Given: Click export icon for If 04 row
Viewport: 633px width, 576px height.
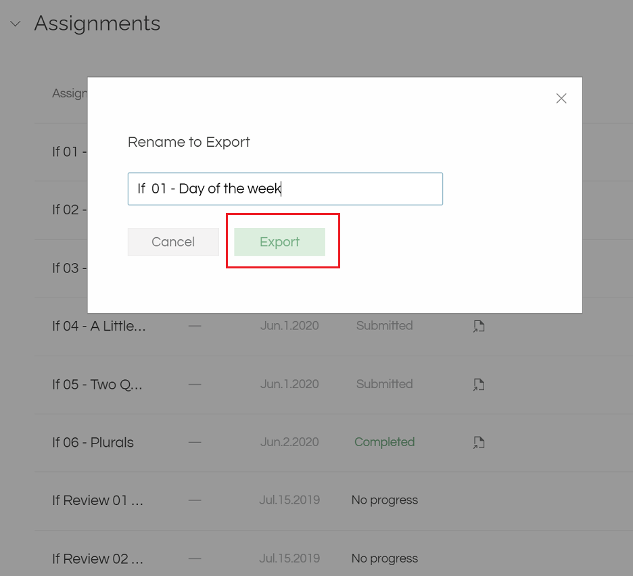Looking at the screenshot, I should point(479,327).
